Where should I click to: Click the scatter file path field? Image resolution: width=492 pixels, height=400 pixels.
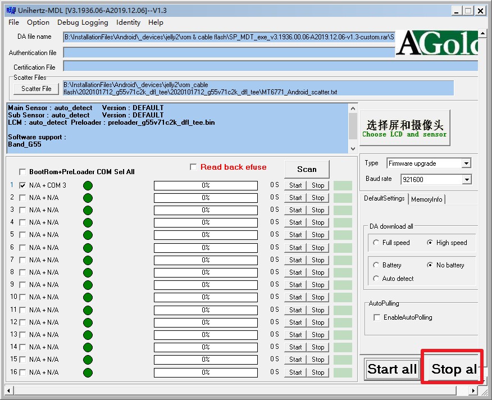[x=258, y=88]
